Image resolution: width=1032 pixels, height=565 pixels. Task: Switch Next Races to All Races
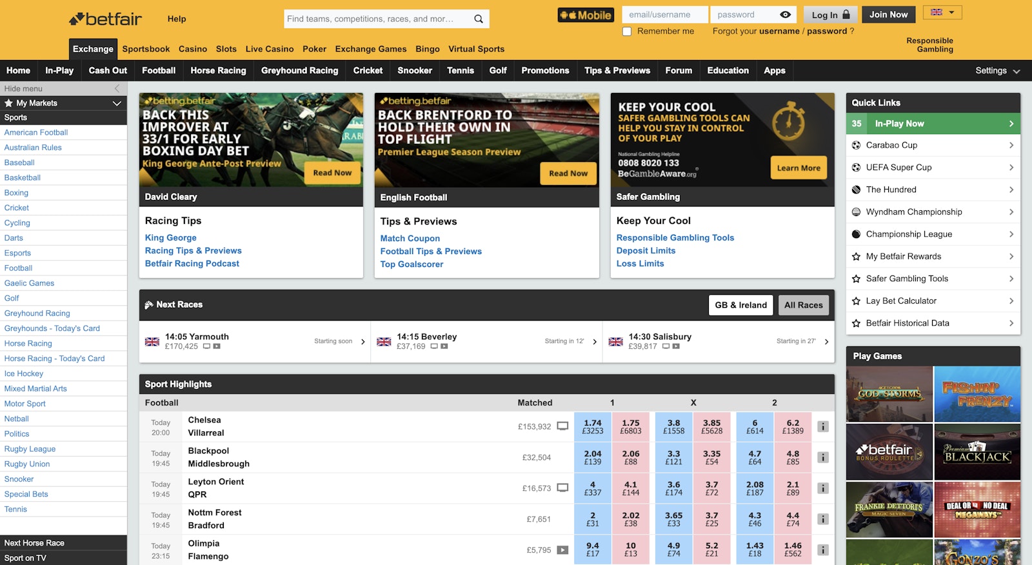[x=803, y=305]
